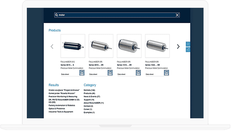Open Series 0816 SR motor thumbnail
This screenshot has width=231, height=139.
point(101,46)
